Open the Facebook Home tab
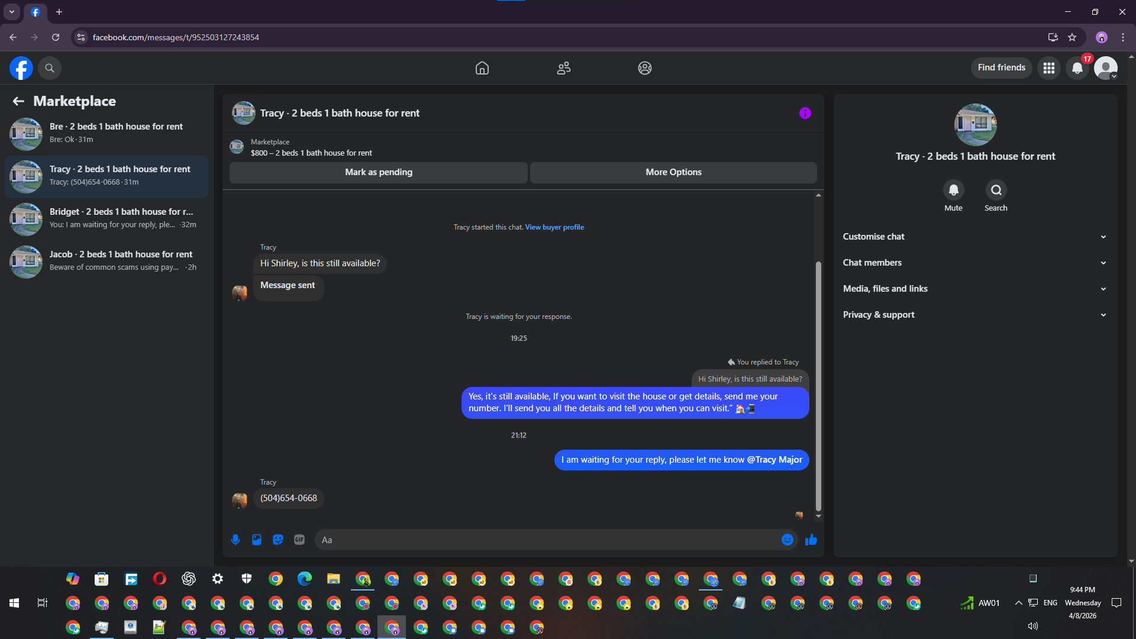The height and width of the screenshot is (639, 1136). [x=482, y=68]
